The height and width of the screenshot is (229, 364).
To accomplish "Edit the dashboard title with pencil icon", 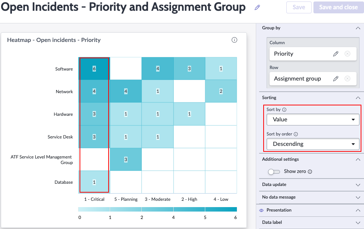I will point(257,7).
